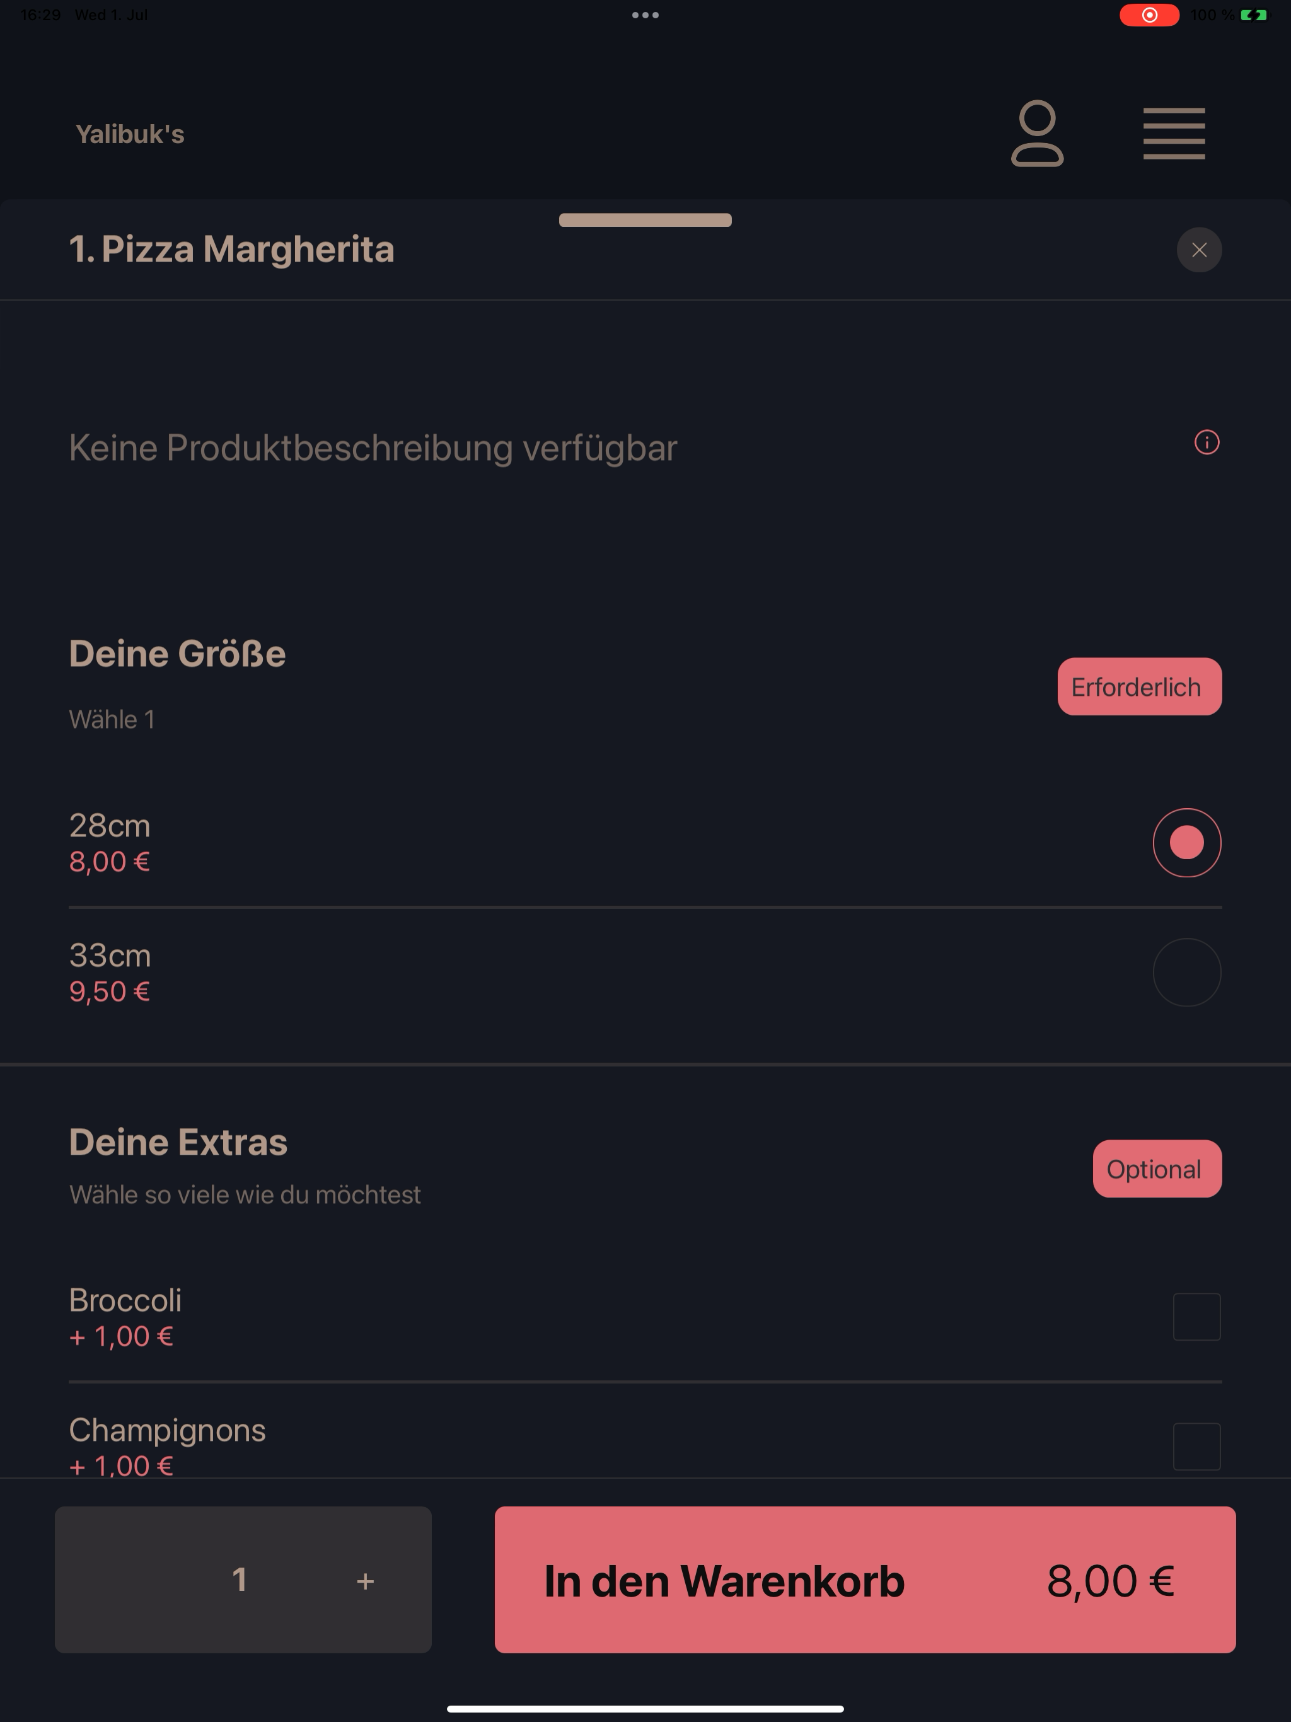Increase quantity with the plus button

click(x=365, y=1580)
